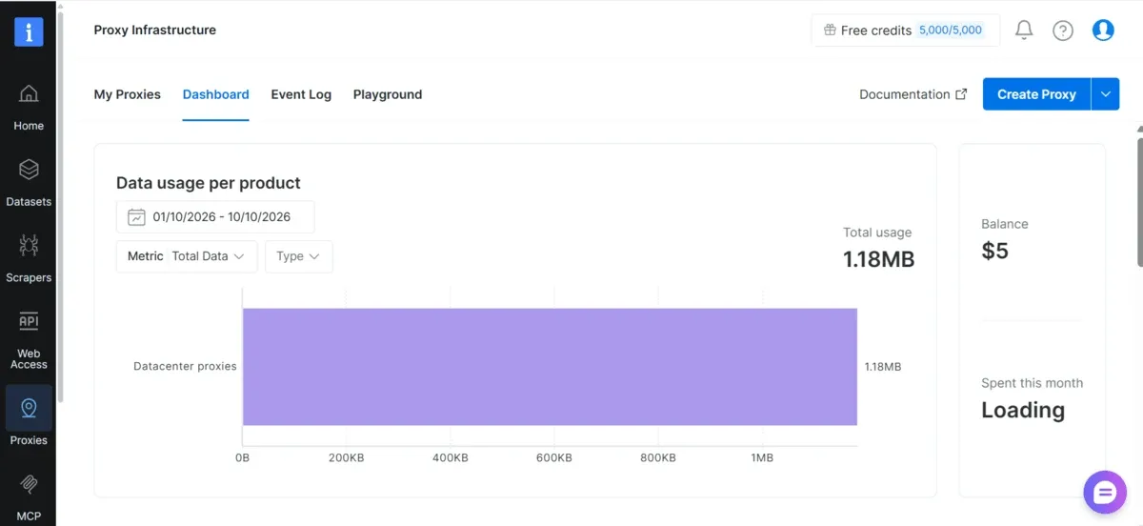Click the Total usage 1.18MB value
Viewport: 1143px width, 526px height.
pos(878,259)
